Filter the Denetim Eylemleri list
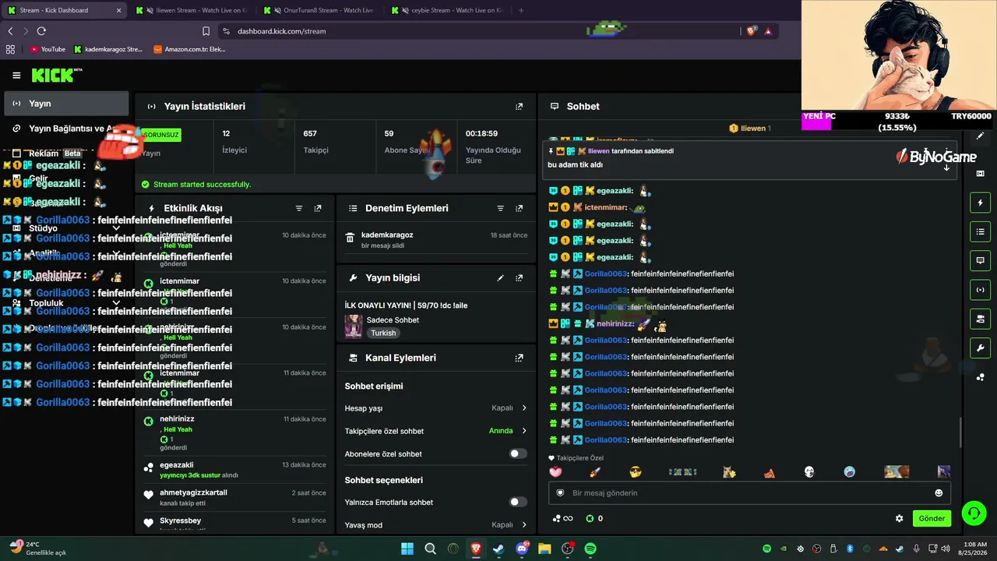 [501, 208]
